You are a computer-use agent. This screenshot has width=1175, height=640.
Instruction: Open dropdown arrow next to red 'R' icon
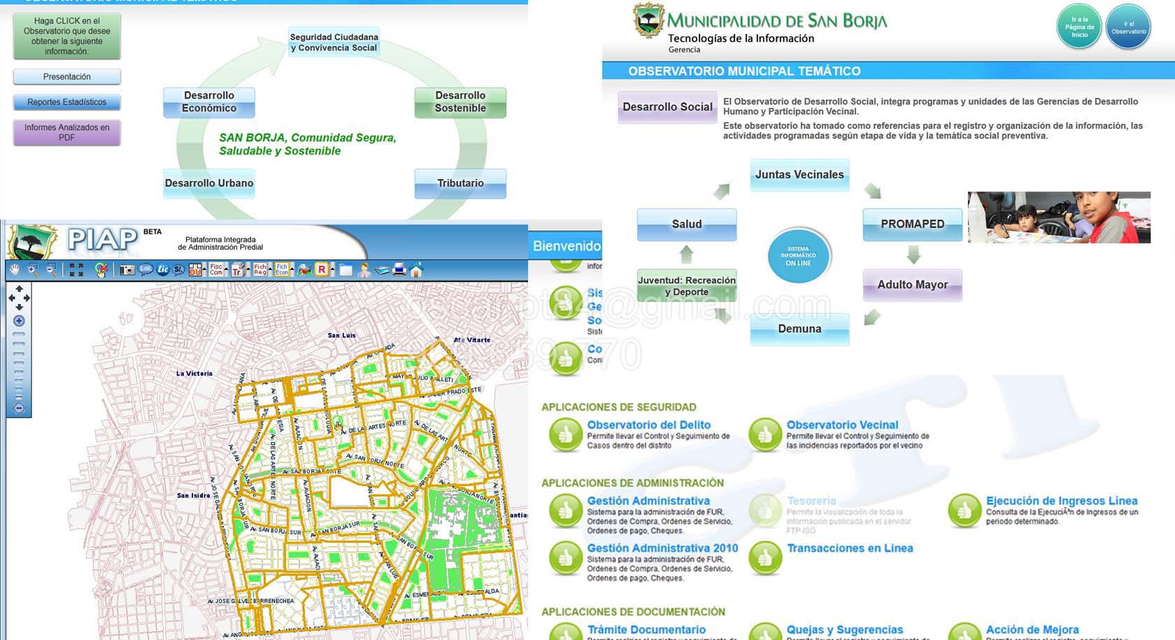point(332,269)
